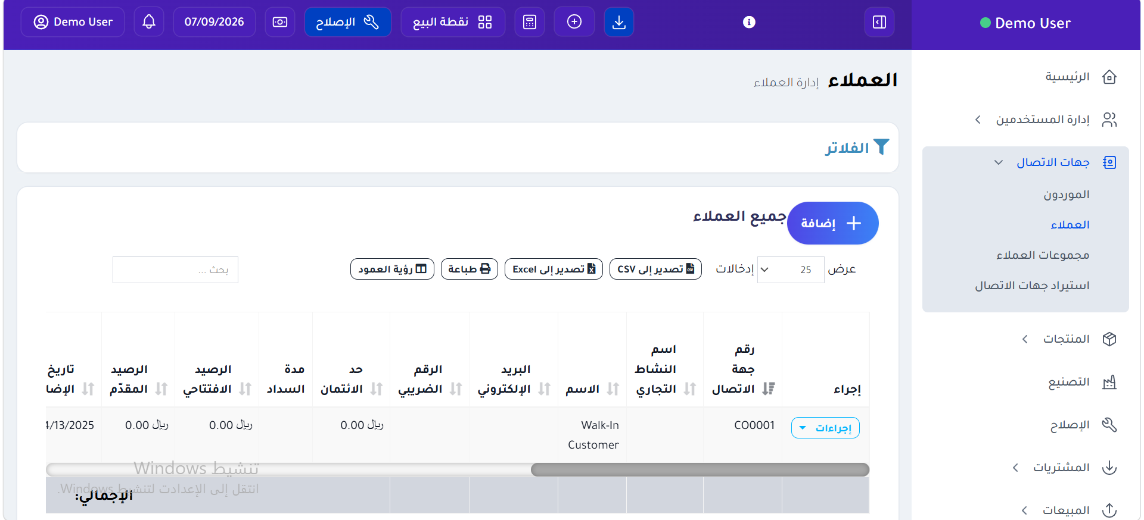Expand إدارة المستخدمين submenu chevron
The height and width of the screenshot is (520, 1144).
pos(978,120)
